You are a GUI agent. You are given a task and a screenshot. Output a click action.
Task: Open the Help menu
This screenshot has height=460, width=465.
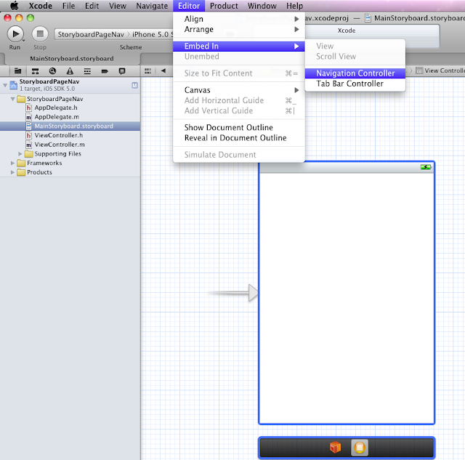click(x=294, y=6)
